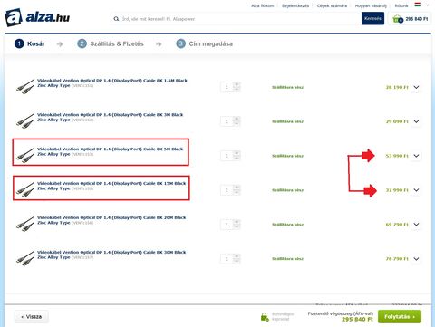
Task: Expand the language selector arrow
Action: point(427,5)
